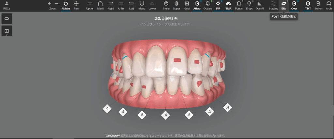Select the Rotate tool
Screen dimensions: 334x139
click(66, 6)
